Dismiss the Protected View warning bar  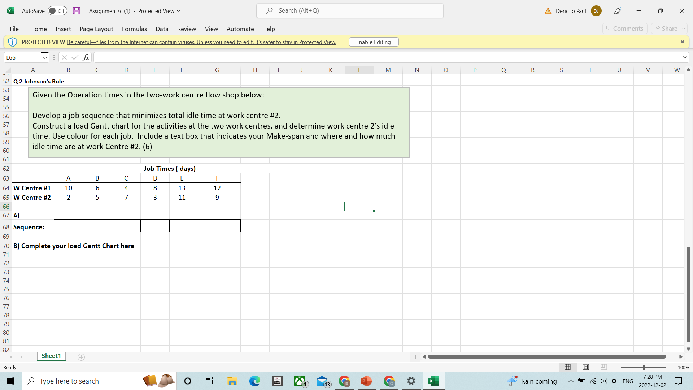[683, 42]
